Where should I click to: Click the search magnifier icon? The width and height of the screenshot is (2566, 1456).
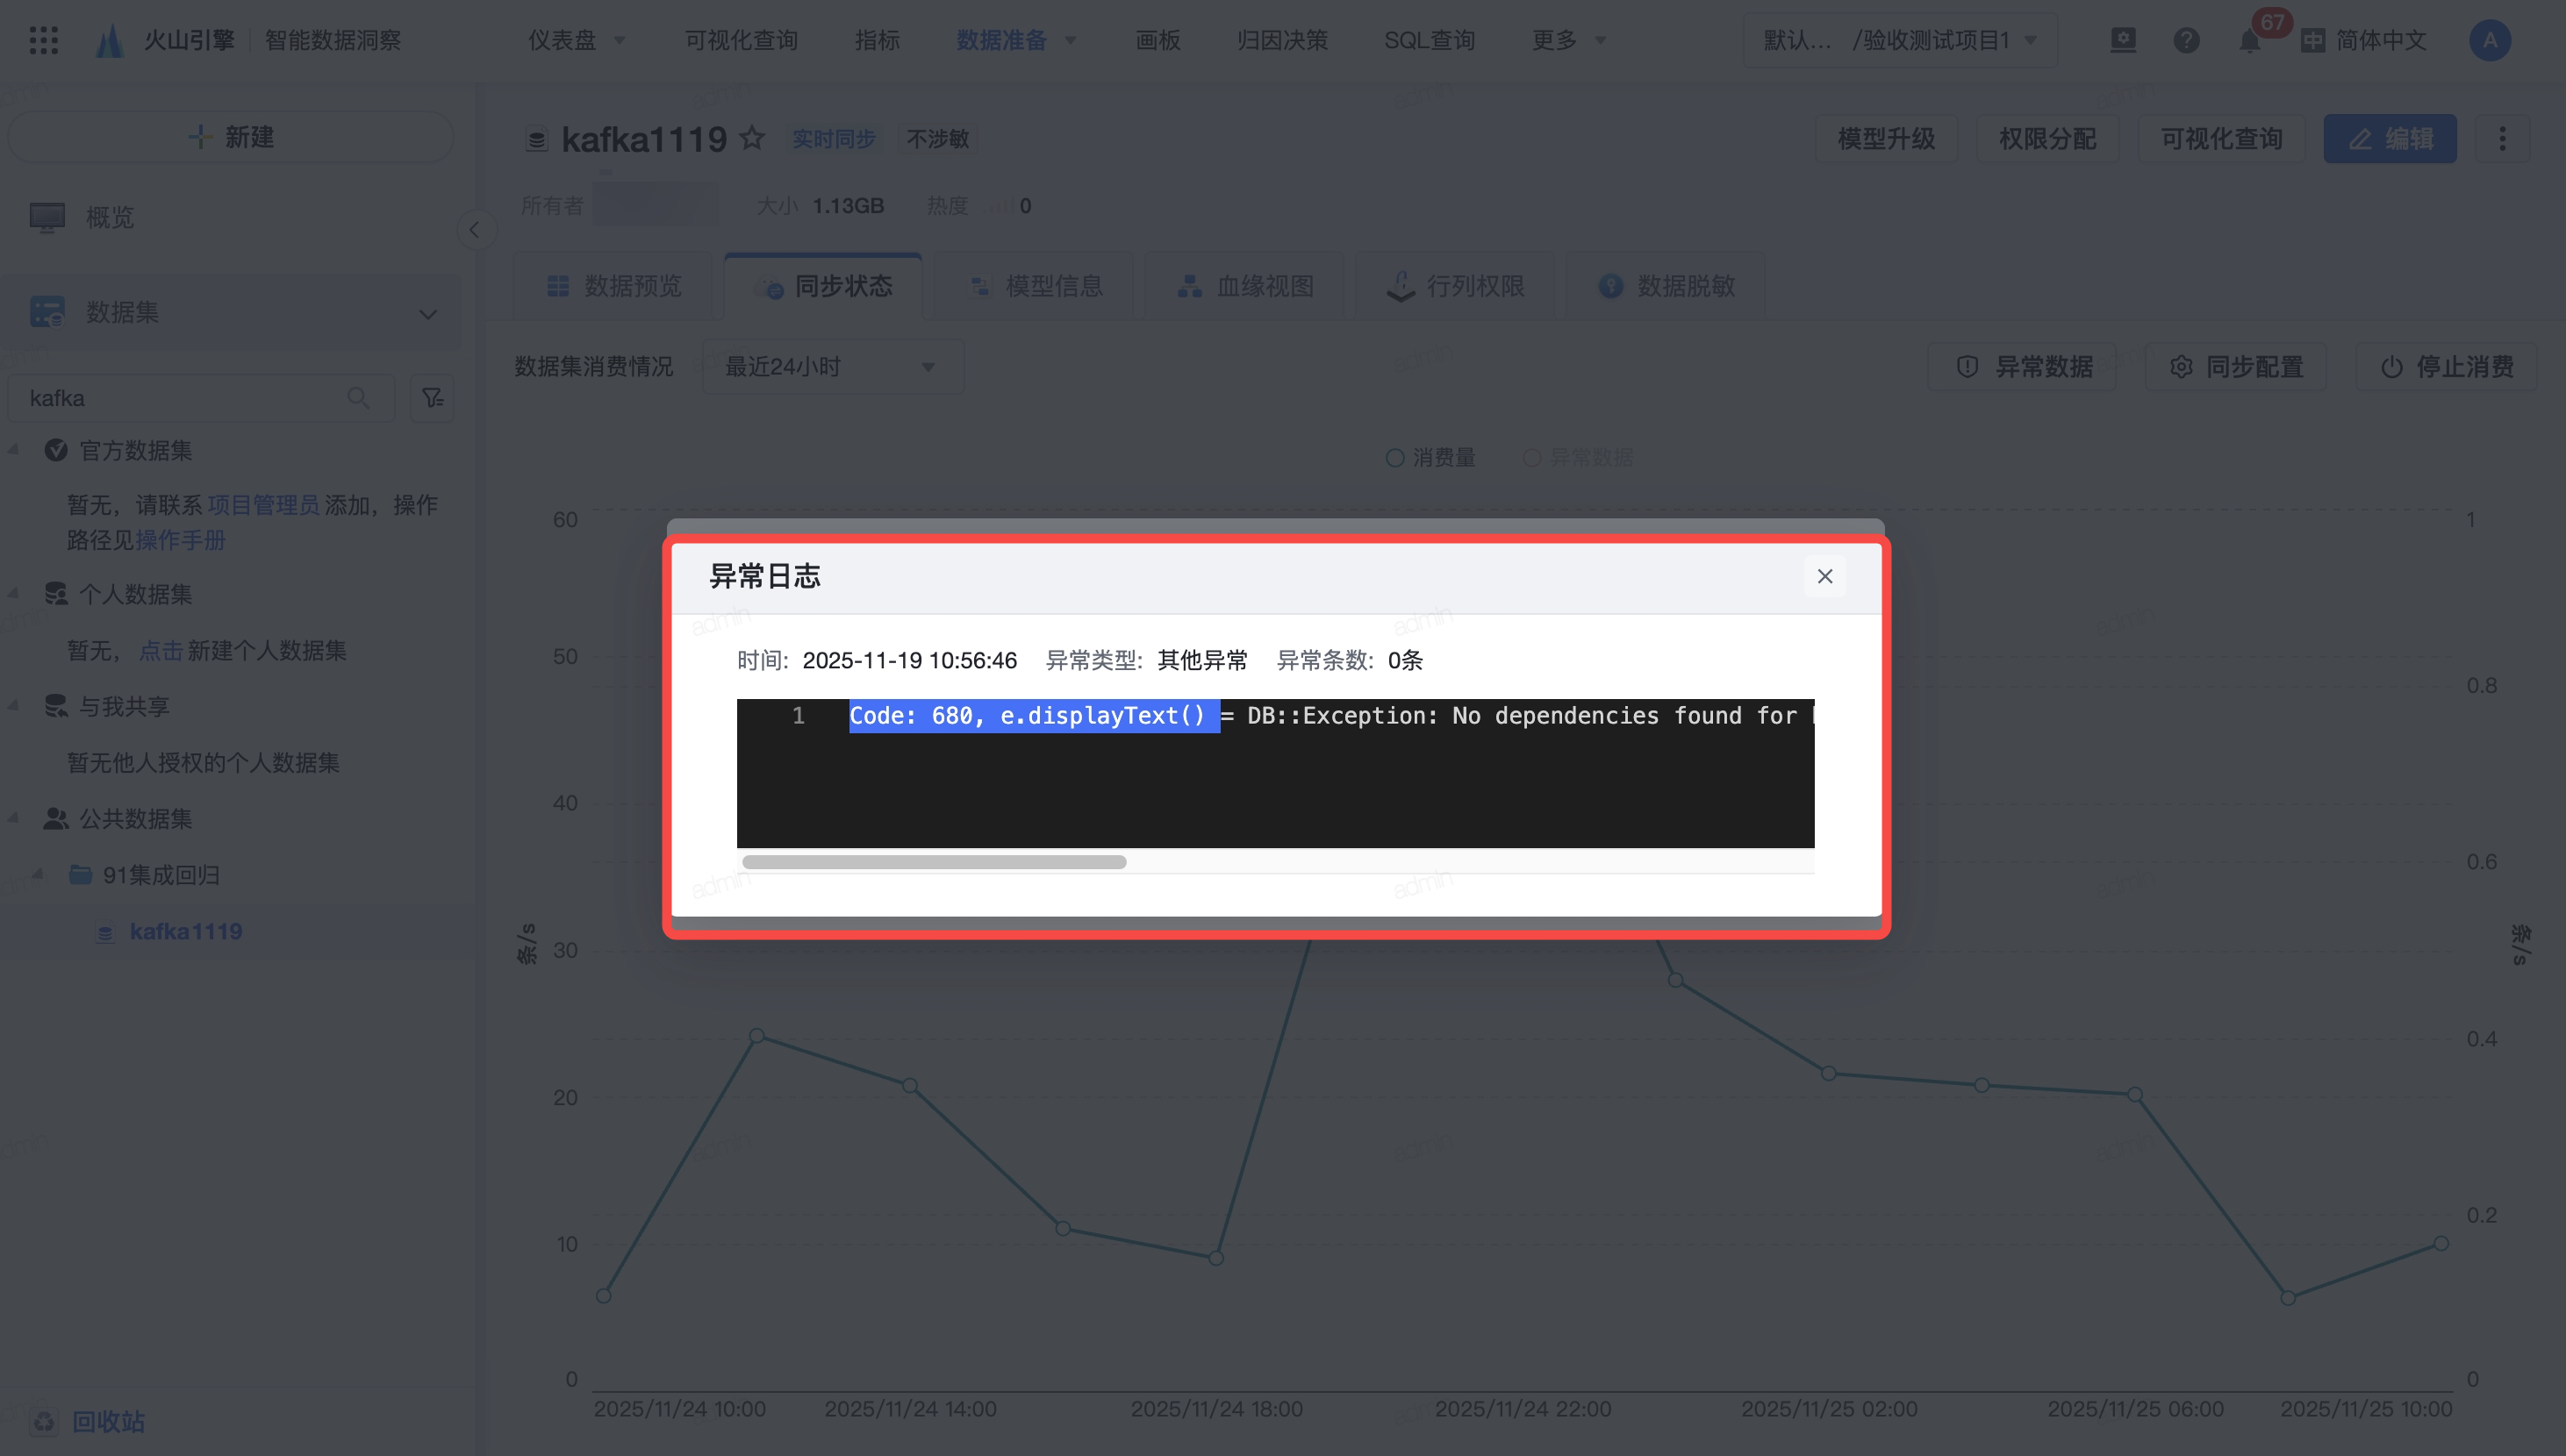click(358, 398)
